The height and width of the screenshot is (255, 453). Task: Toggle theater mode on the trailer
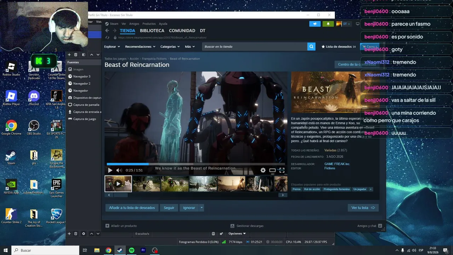pyautogui.click(x=273, y=170)
